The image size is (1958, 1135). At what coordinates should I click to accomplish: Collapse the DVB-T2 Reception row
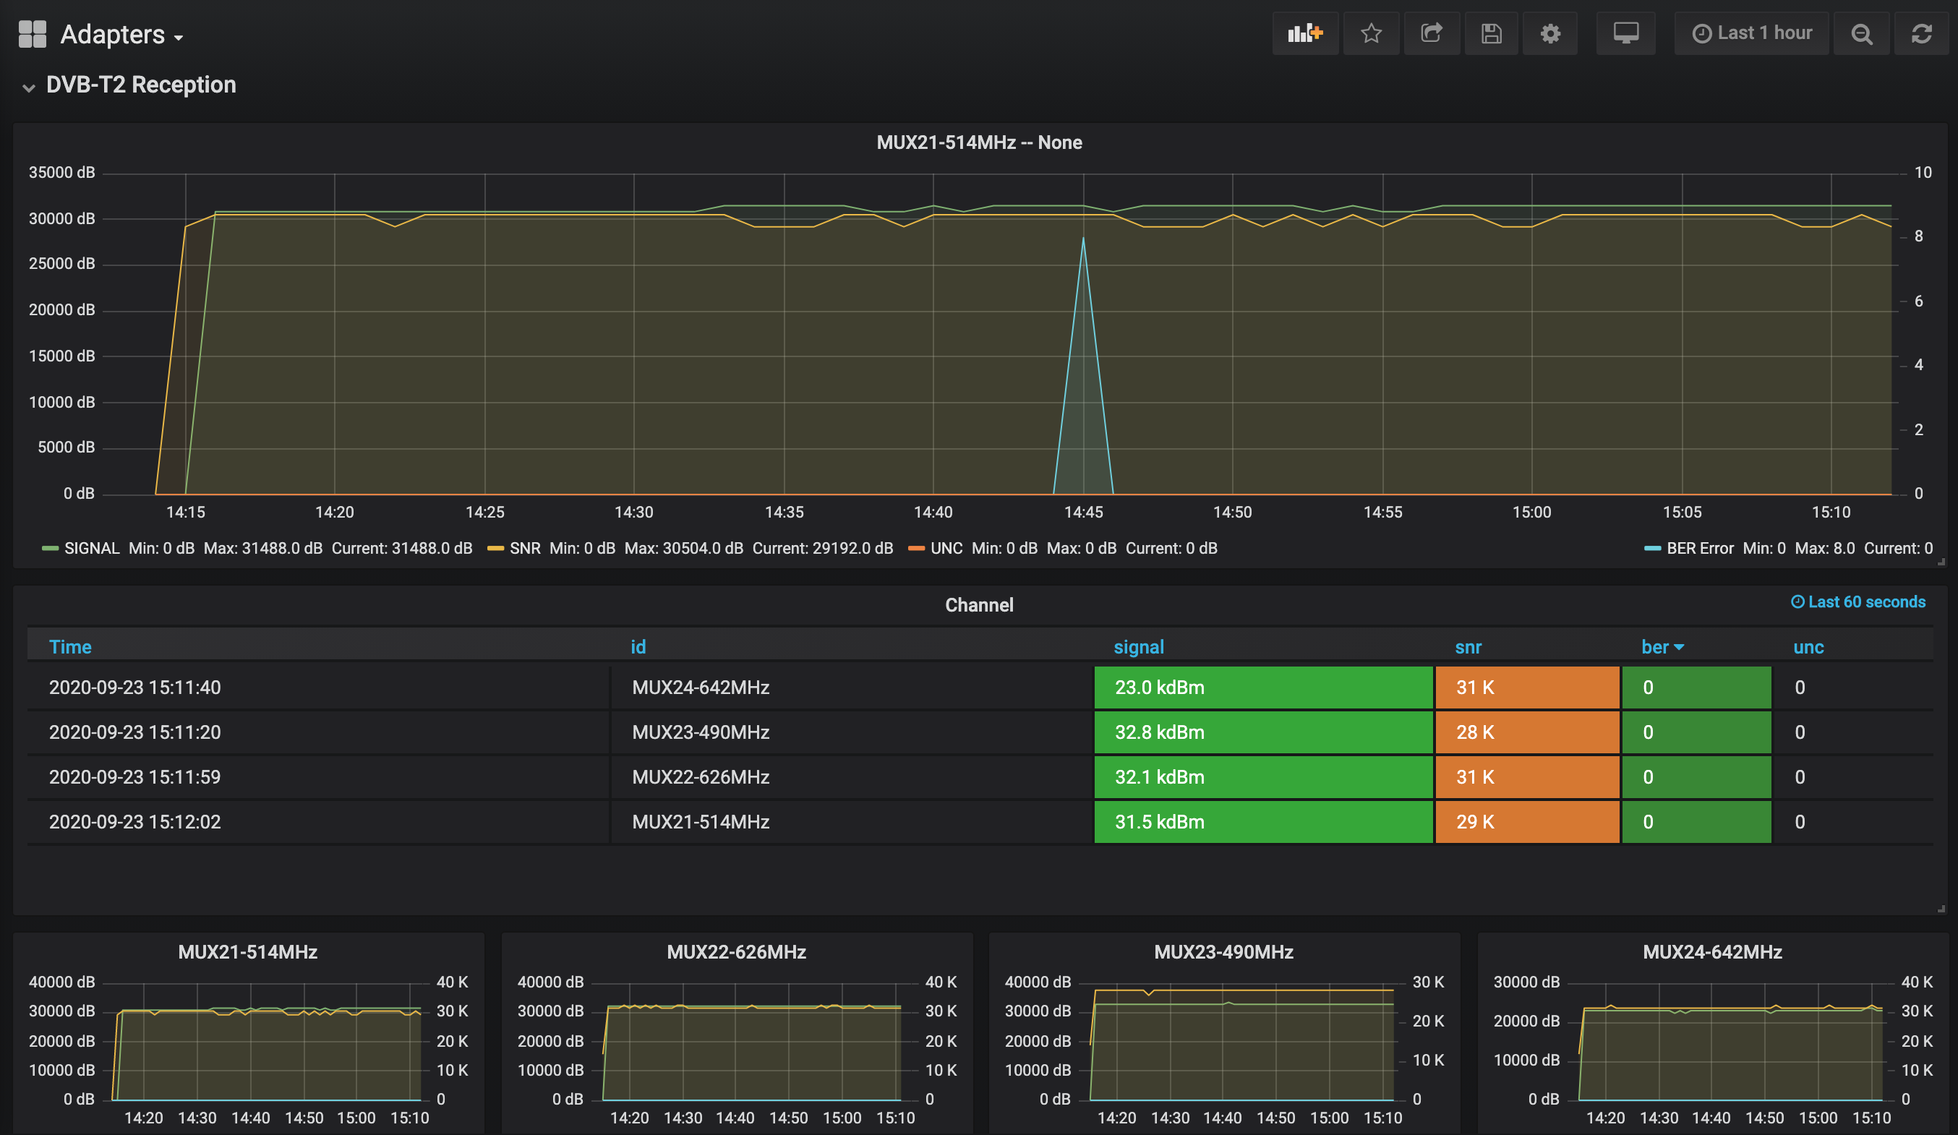[x=140, y=85]
